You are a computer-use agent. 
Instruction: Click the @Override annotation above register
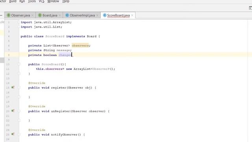point(37,83)
